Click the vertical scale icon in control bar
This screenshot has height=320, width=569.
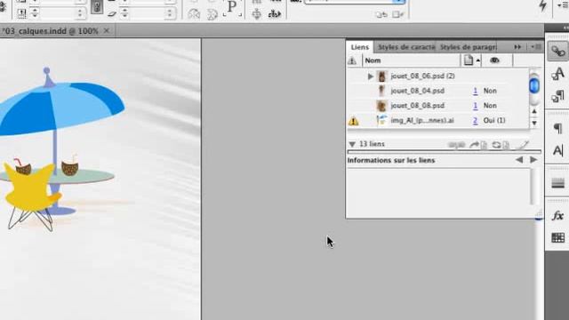coord(21,14)
